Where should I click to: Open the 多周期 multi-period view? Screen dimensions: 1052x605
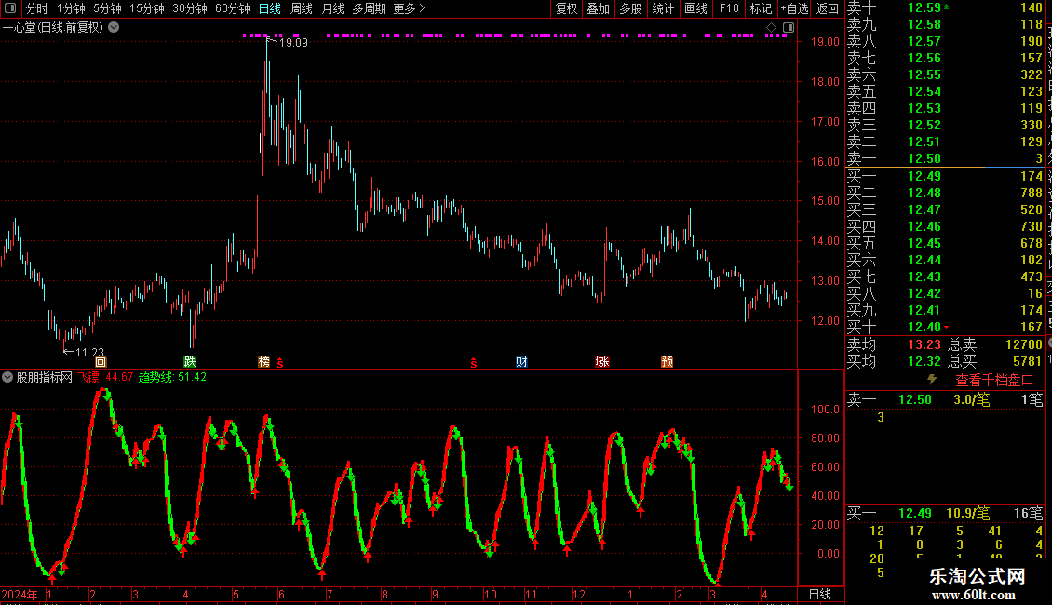pyautogui.click(x=369, y=8)
